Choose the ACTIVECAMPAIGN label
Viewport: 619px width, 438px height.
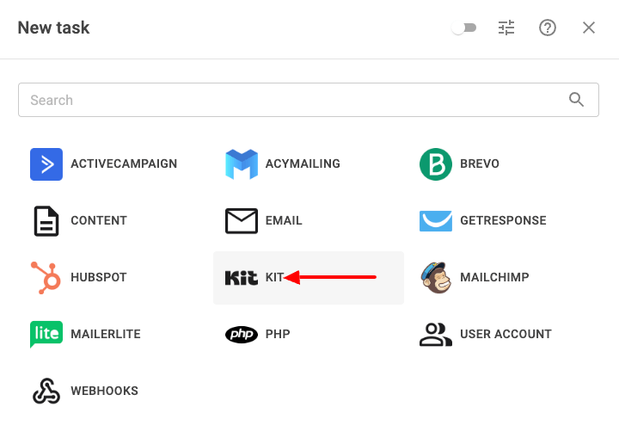(124, 163)
